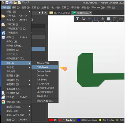Click the [1] Top Layer tab
Screen dimensions: 125x123
(x=68, y=120)
